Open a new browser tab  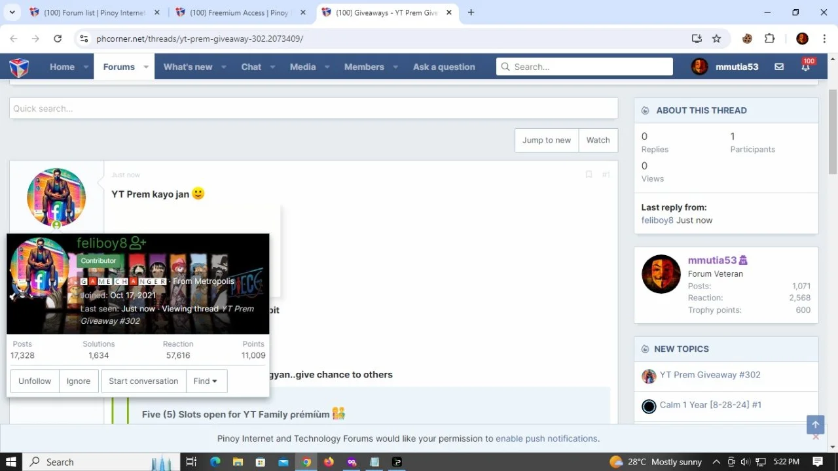pyautogui.click(x=471, y=12)
